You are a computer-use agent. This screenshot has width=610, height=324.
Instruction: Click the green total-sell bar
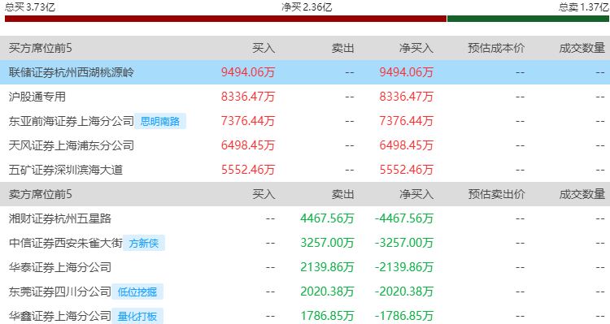[x=529, y=19]
